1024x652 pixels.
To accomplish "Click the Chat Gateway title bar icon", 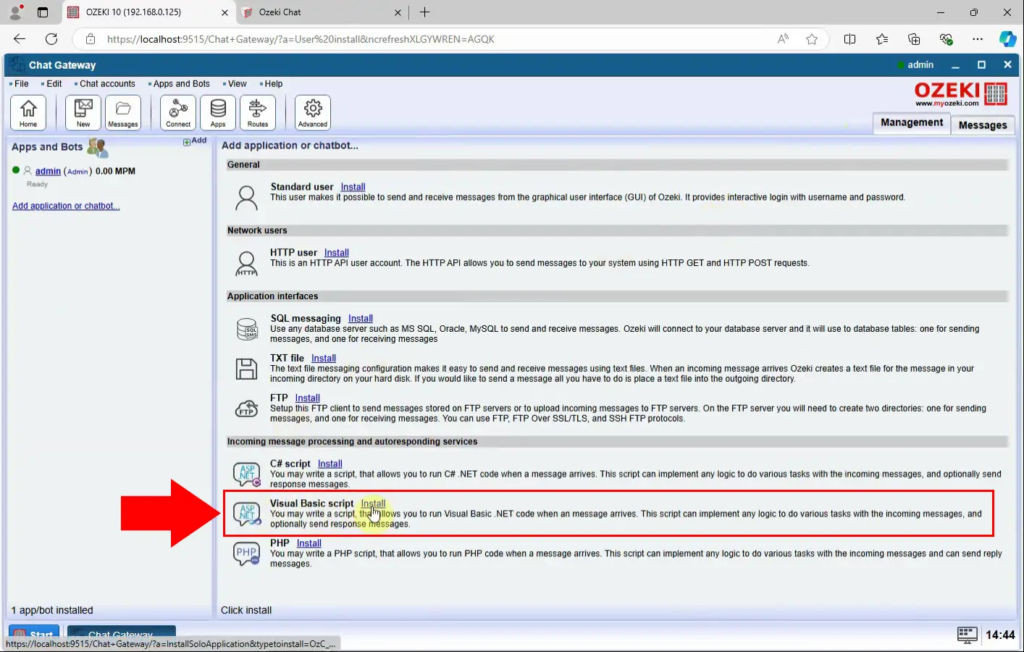I will 17,64.
